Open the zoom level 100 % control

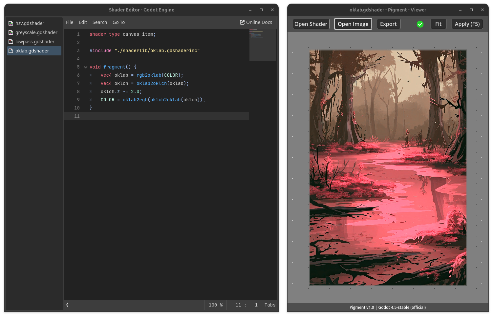click(215, 305)
